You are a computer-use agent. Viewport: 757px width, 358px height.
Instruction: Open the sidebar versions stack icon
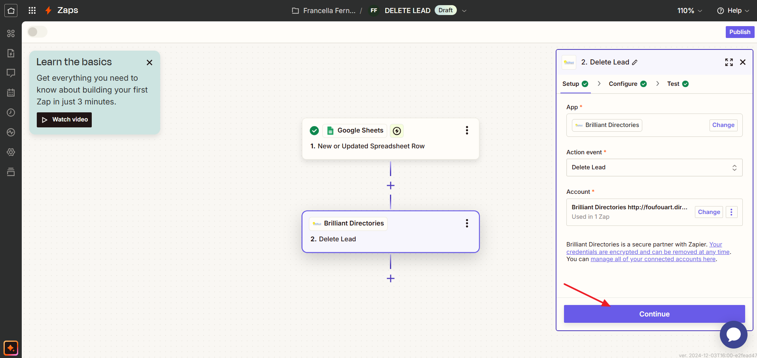coord(11,172)
